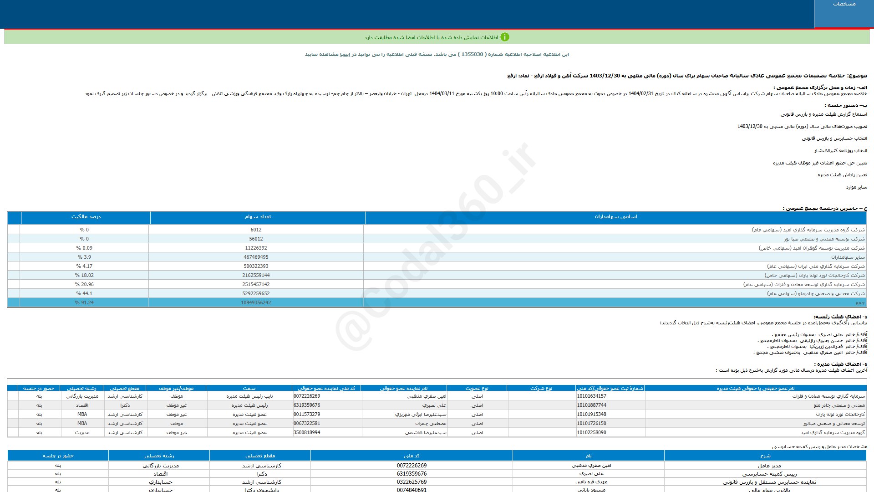Click ownership percent '% 0.09'
The width and height of the screenshot is (874, 492).
pyautogui.click(x=84, y=248)
